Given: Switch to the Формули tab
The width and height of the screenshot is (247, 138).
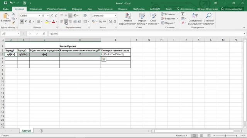Looking at the screenshot, I should pyautogui.click(x=77, y=9).
